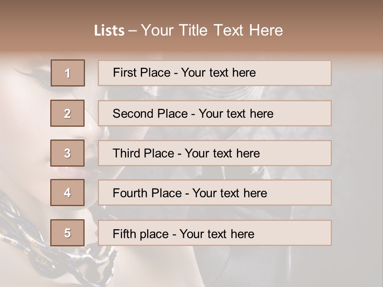Click the bold word "Lists" in title

[x=109, y=31]
